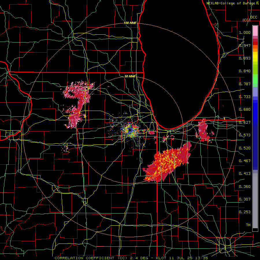The width and height of the screenshot is (260, 260).
Task: Click the 0.253 legend value
Action: point(245,212)
